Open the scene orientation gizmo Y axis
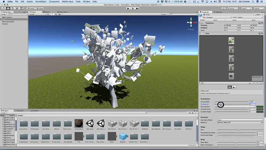 [191, 19]
